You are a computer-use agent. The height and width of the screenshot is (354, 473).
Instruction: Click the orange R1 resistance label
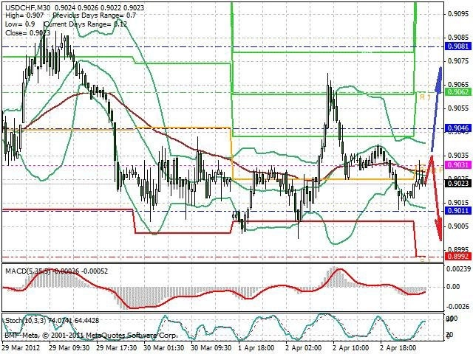click(x=426, y=97)
